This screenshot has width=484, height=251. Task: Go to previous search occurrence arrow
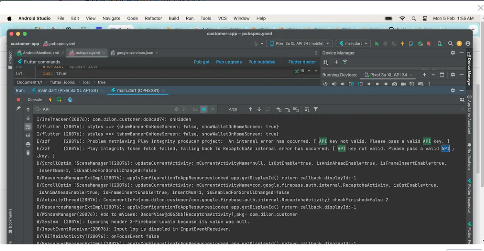[x=251, y=109]
